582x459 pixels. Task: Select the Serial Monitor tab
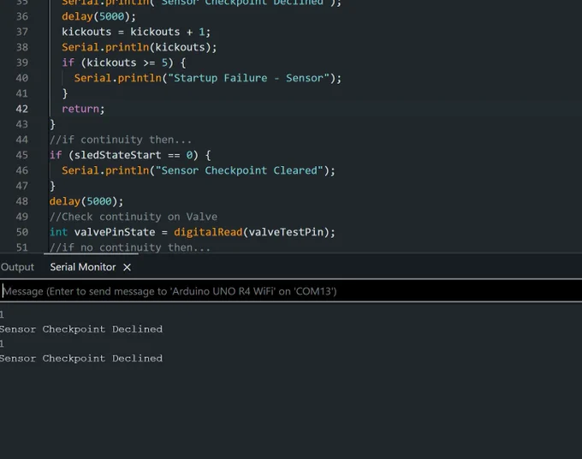pos(83,267)
